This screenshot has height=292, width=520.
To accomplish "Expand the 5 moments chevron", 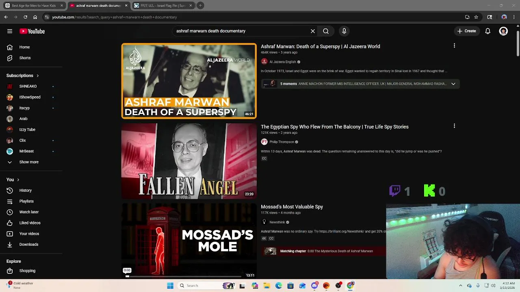I will [x=453, y=84].
